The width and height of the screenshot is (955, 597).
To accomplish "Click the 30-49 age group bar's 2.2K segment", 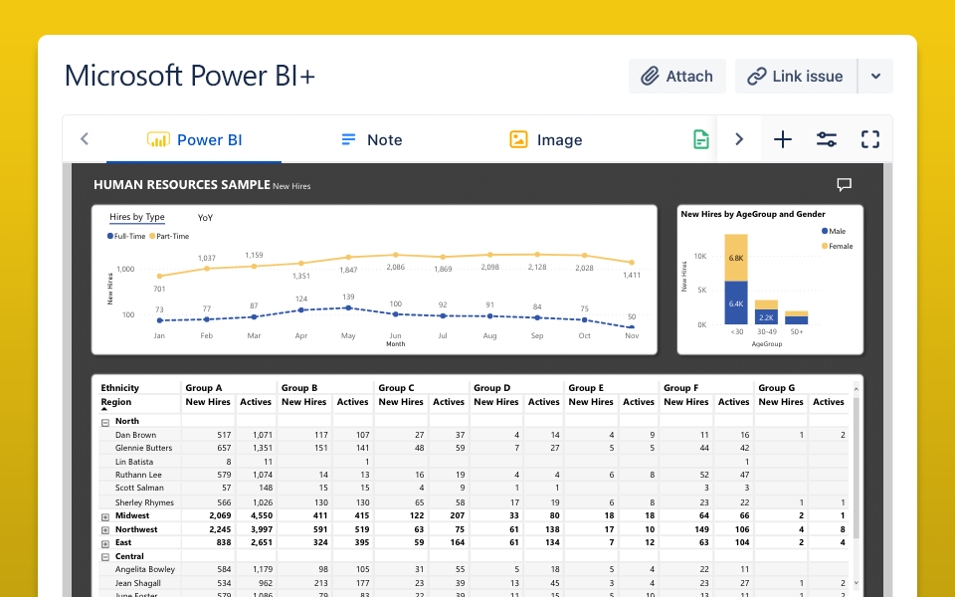I will 766,316.
